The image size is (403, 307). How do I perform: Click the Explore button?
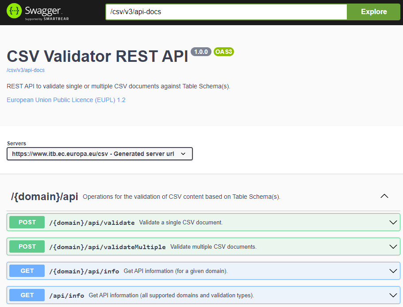click(373, 12)
